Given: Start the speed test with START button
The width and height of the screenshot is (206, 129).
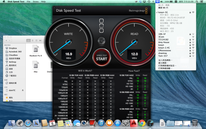Looking at the screenshot, I should [x=102, y=57].
